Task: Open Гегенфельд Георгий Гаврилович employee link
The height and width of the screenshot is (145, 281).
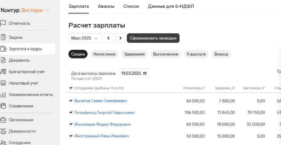Action: [104, 113]
